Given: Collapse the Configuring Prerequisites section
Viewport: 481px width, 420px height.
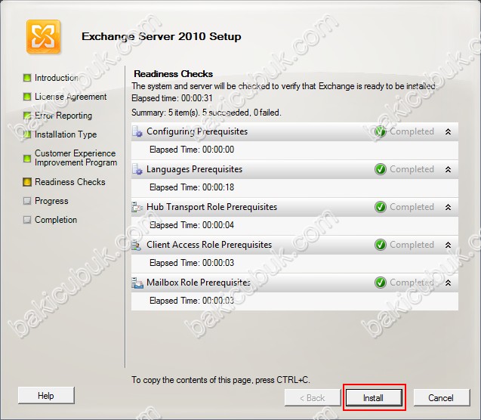Looking at the screenshot, I should tap(448, 132).
